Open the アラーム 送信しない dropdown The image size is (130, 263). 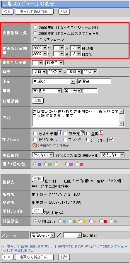pyautogui.click(x=42, y=235)
